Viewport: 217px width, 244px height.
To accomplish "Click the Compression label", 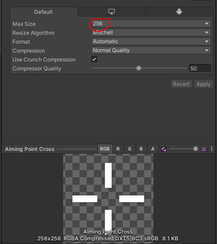I will coord(28,51).
